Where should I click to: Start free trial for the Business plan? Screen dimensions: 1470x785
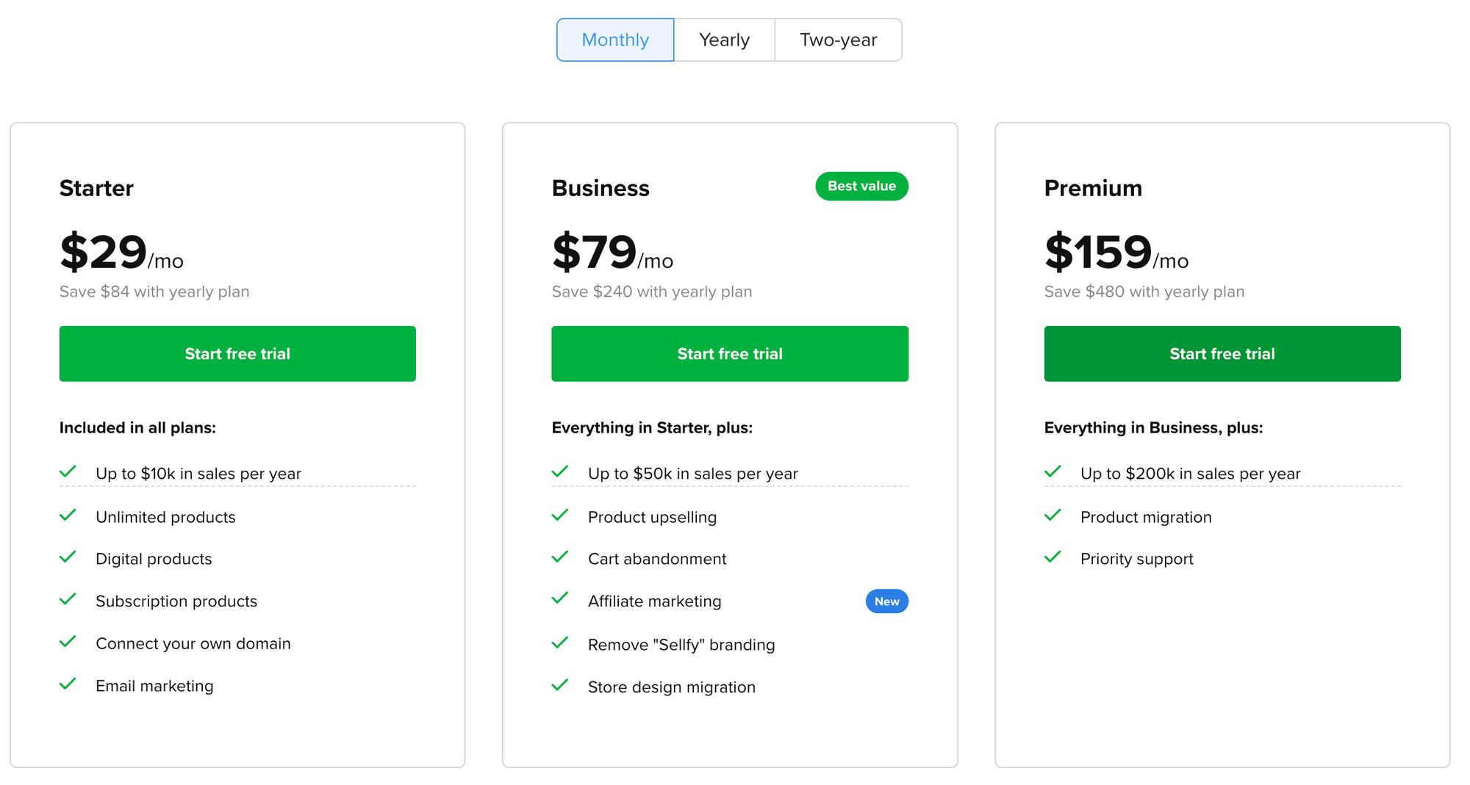pyautogui.click(x=729, y=353)
